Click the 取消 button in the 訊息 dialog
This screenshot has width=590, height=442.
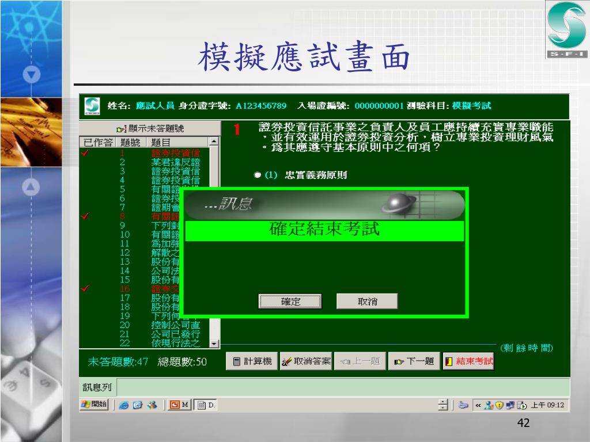pyautogui.click(x=367, y=301)
